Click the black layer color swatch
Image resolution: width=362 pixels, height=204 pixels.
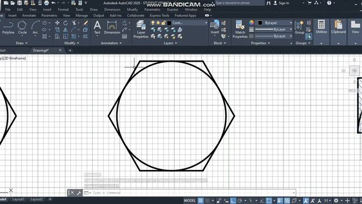(169, 23)
